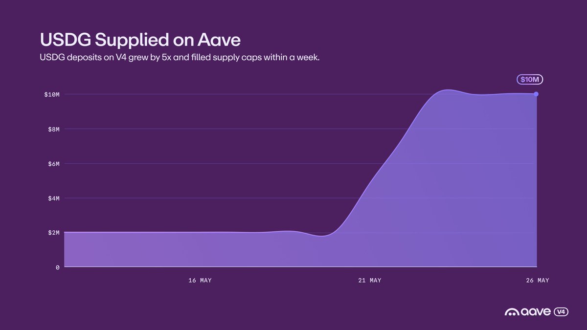
Task: Click the aave wordmark text
Action: point(536,311)
